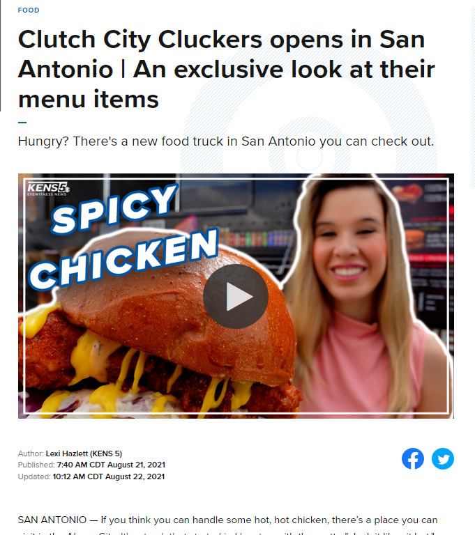
Task: Click the CHICKEN text overlay on video
Action: coord(123,259)
